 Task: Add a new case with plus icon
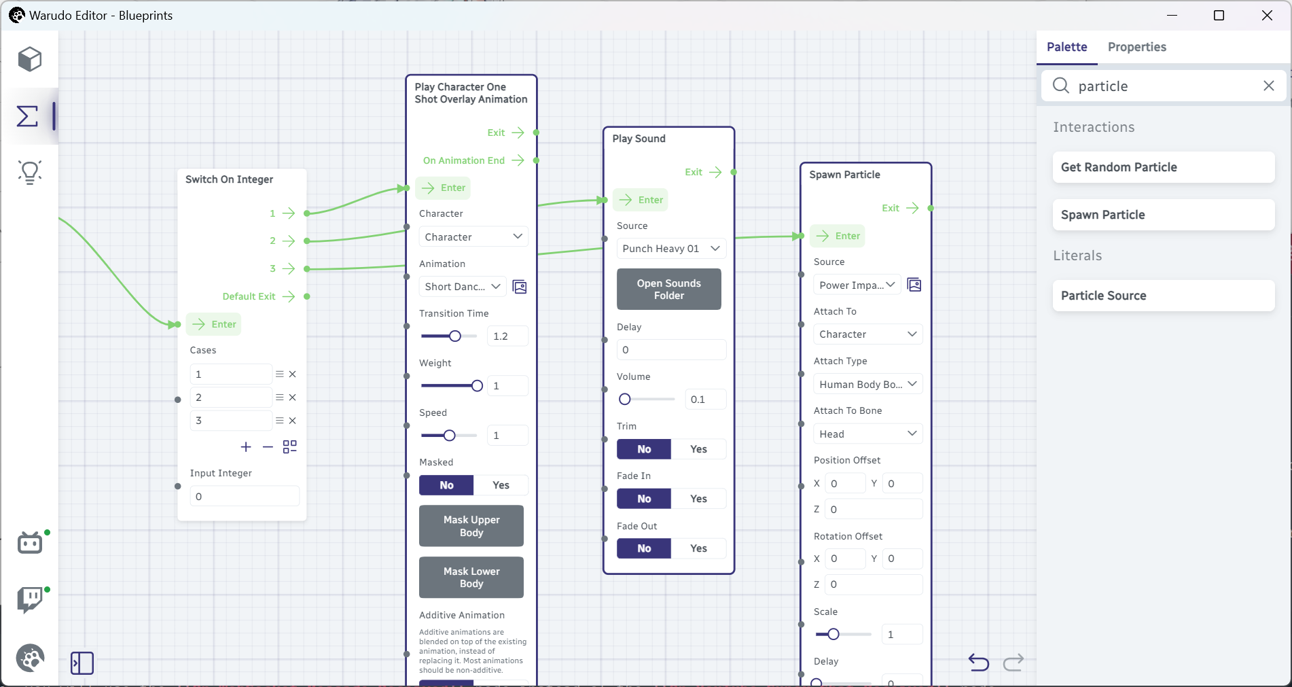(x=246, y=446)
